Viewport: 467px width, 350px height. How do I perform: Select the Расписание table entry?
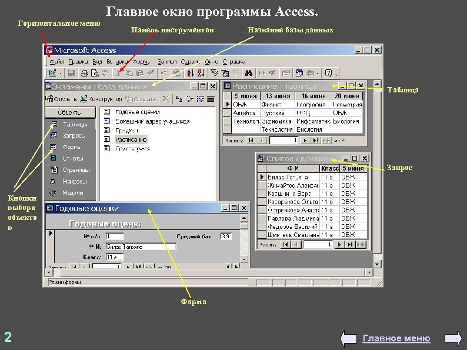click(x=125, y=139)
